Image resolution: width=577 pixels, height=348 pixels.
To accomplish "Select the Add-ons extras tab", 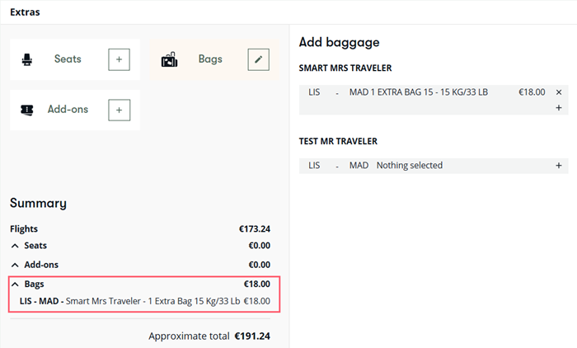I will (x=75, y=110).
